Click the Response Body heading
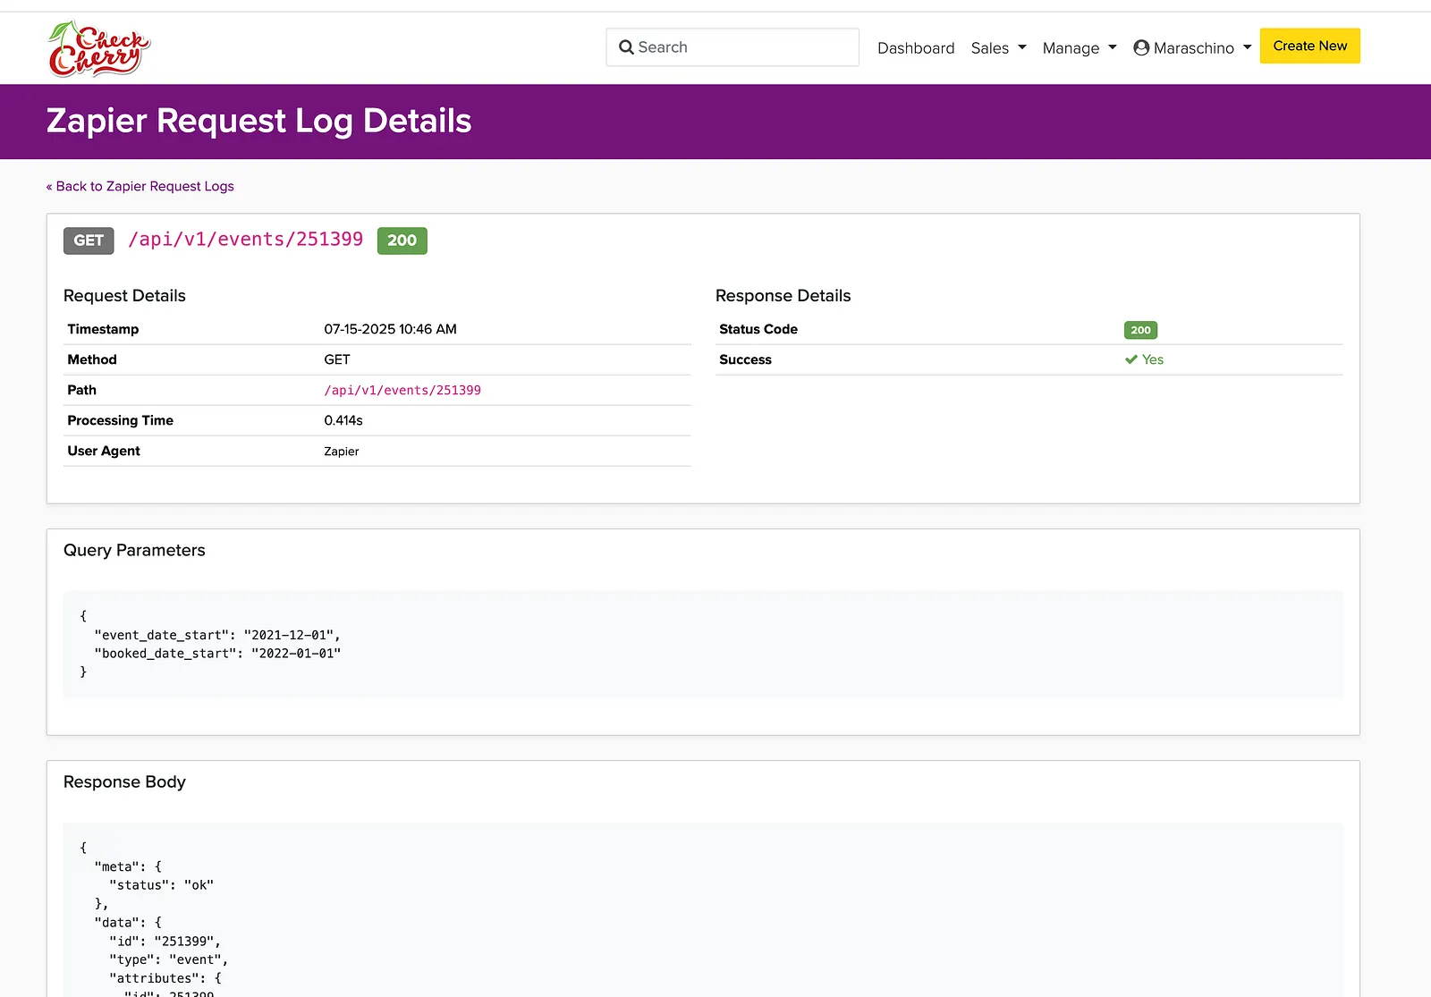Image resolution: width=1431 pixels, height=997 pixels. [124, 782]
